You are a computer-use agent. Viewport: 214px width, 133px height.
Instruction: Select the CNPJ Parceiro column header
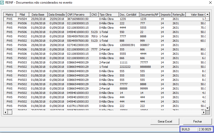coord(78,15)
